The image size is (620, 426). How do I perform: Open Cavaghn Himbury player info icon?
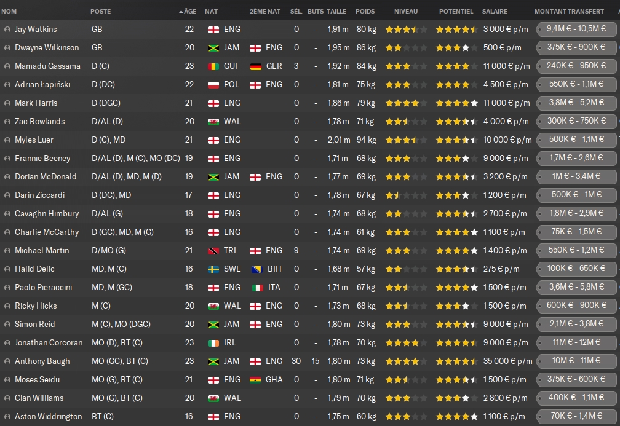(x=7, y=214)
